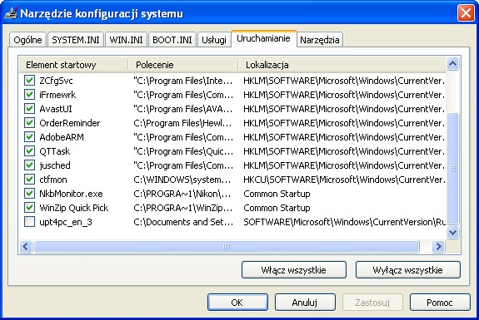Toggle the NkbMonitor.exe checkbox
This screenshot has height=320, width=479.
(x=29, y=193)
